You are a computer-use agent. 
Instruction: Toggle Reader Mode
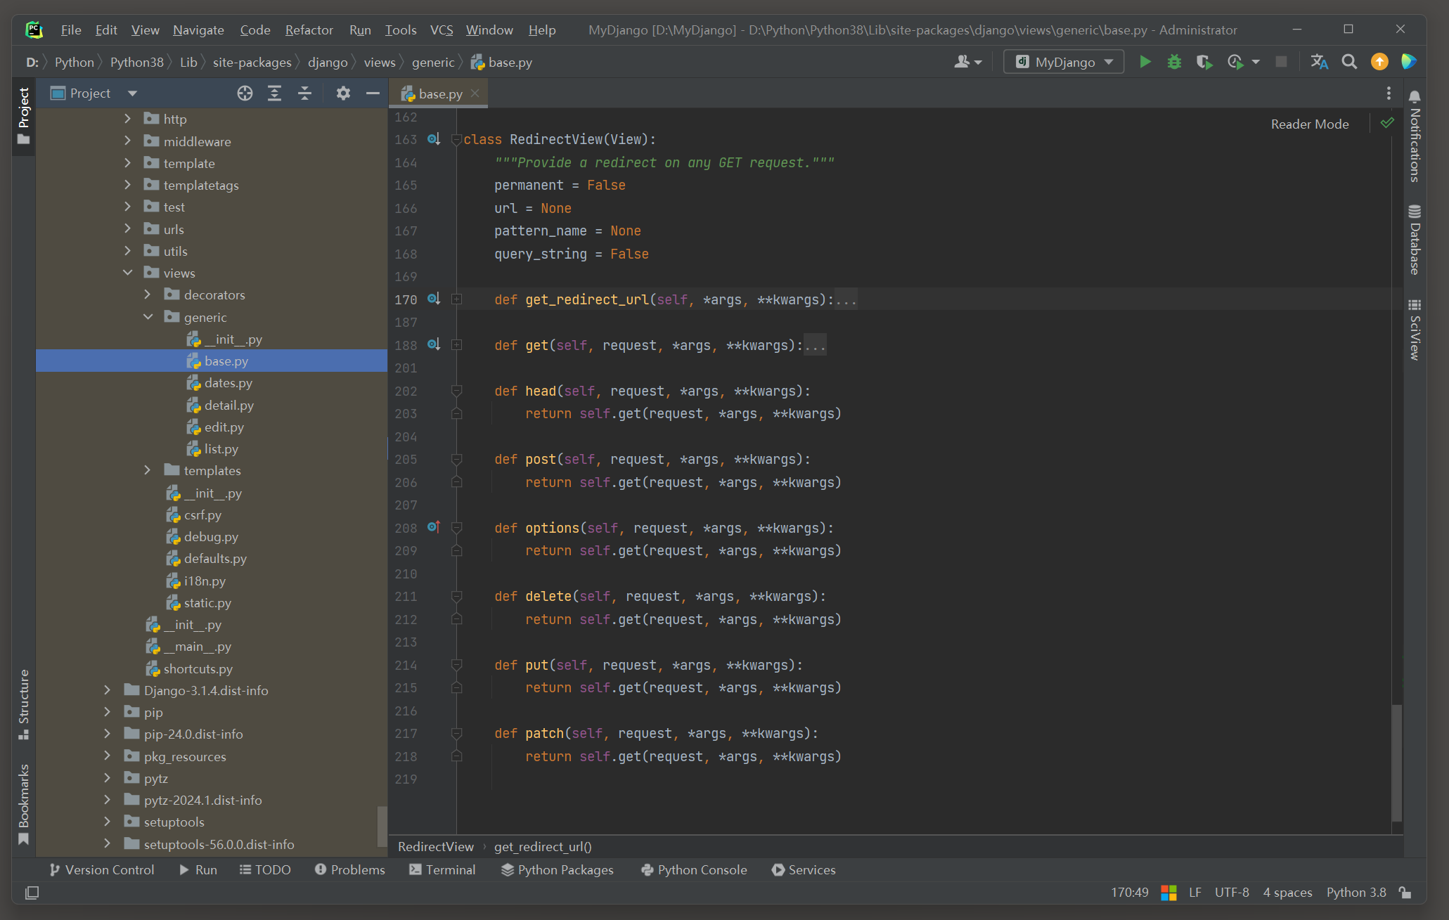1309,124
